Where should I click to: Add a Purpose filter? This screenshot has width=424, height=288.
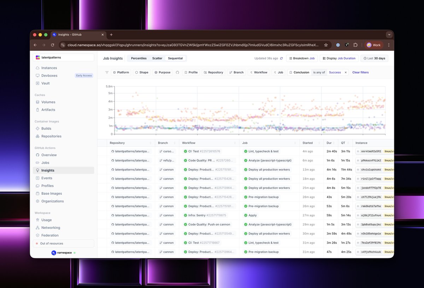[163, 72]
